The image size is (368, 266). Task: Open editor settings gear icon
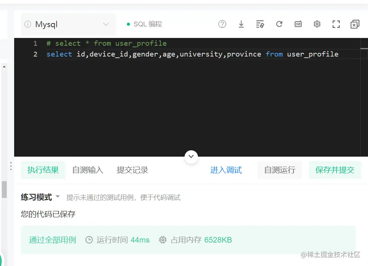pyautogui.click(x=317, y=24)
